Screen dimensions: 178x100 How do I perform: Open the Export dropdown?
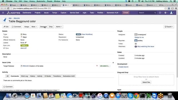pos(169,27)
